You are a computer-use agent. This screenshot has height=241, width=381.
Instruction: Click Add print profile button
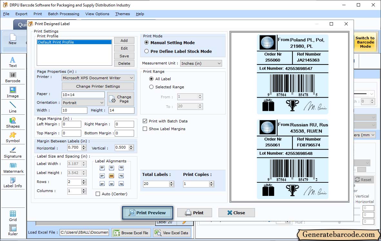(124, 41)
